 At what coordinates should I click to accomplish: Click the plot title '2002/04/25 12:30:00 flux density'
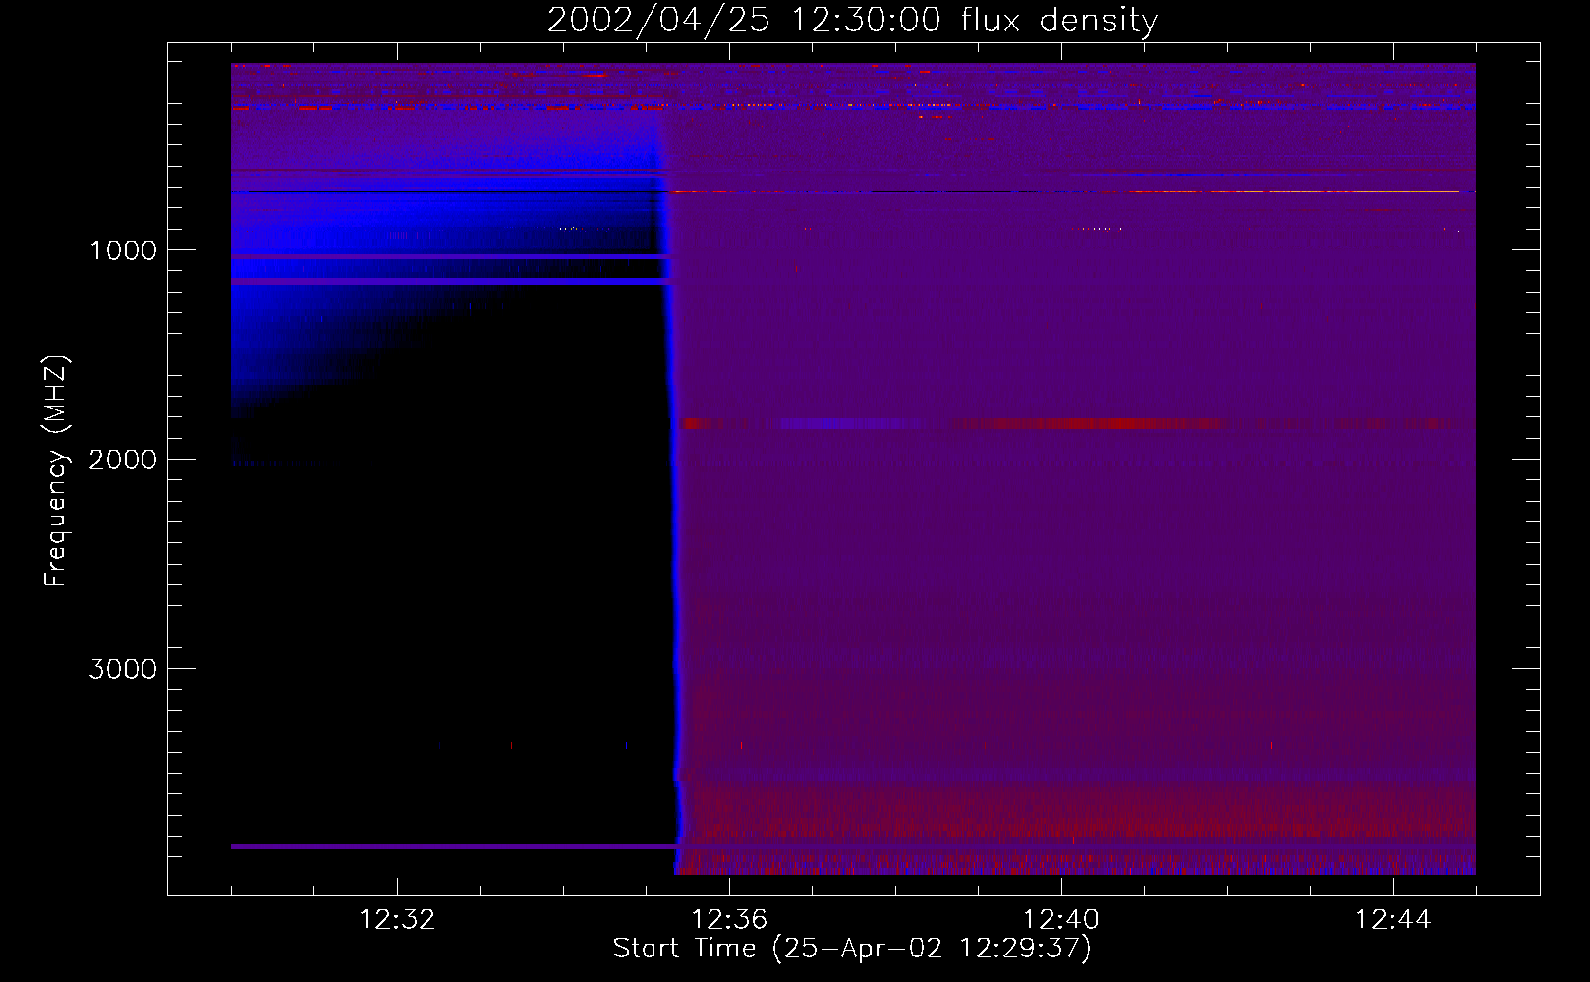point(852,20)
